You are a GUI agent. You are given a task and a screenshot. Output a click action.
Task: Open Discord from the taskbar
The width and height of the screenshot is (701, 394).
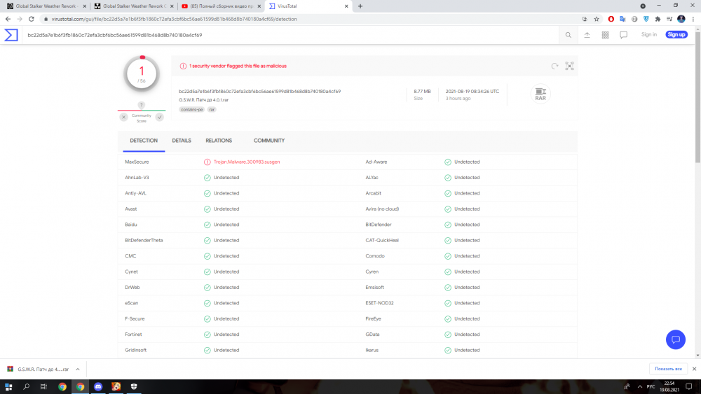98,386
